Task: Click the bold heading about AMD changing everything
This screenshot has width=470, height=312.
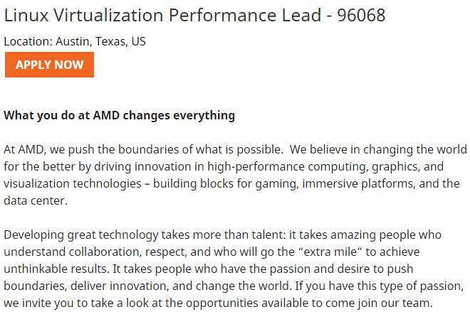Action: point(120,115)
